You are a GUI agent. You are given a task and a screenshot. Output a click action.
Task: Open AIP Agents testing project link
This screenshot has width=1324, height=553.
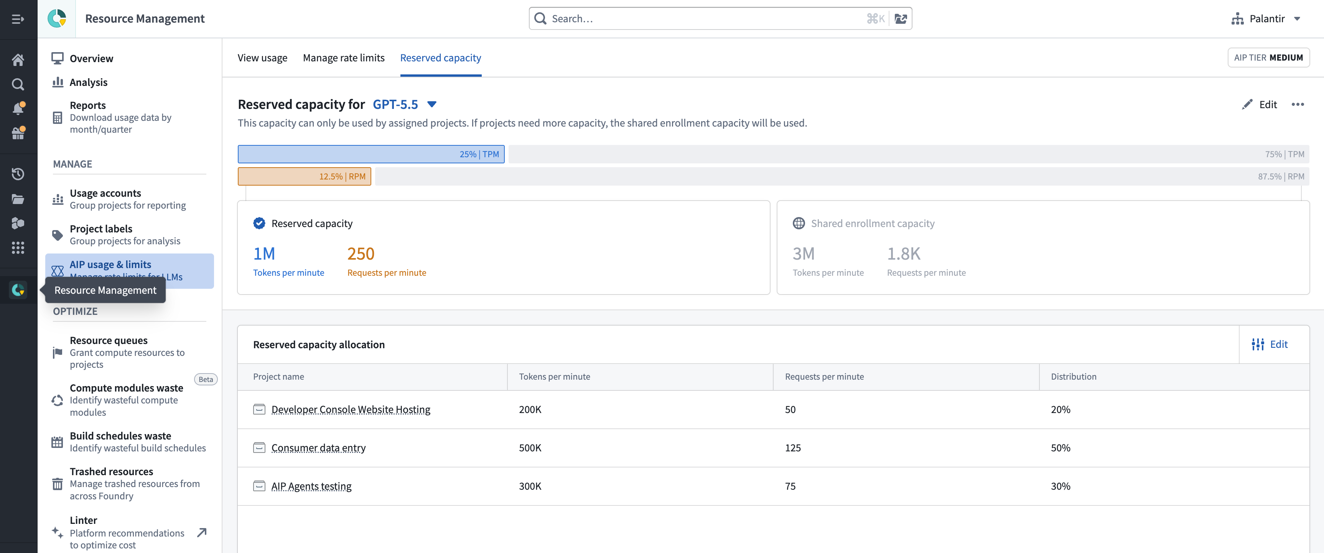(311, 486)
